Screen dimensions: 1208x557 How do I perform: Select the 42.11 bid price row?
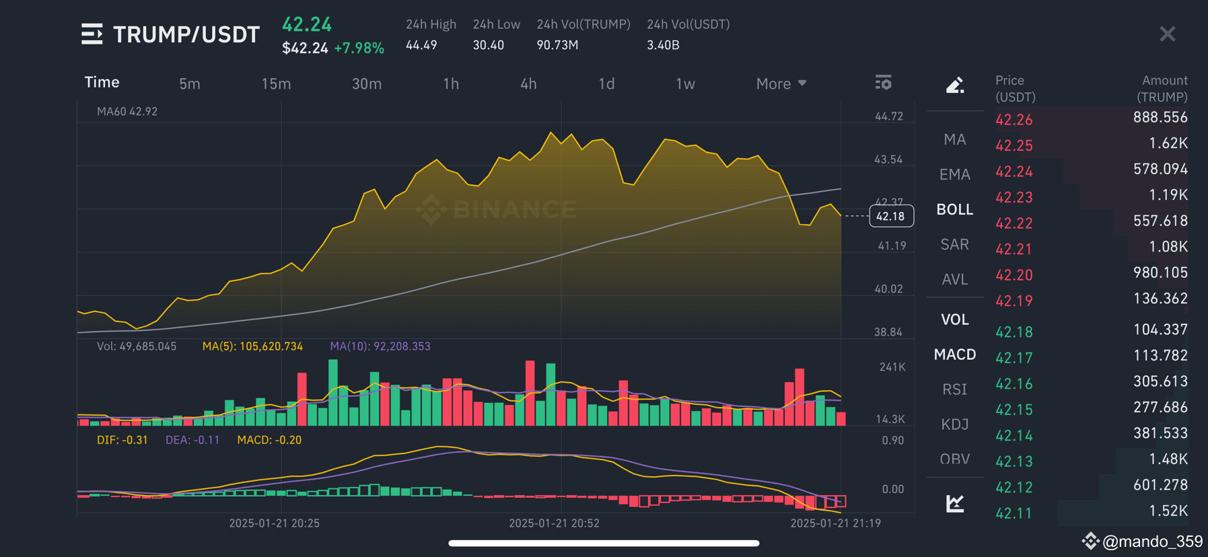coord(1092,513)
